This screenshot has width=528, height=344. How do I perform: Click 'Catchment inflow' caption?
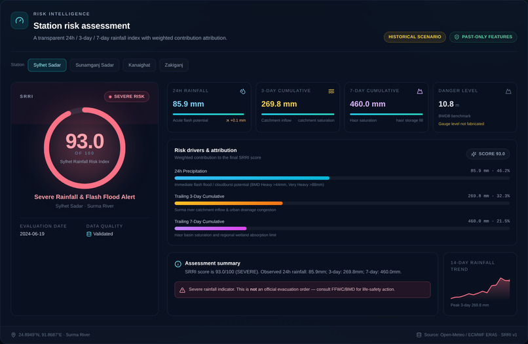tap(276, 121)
